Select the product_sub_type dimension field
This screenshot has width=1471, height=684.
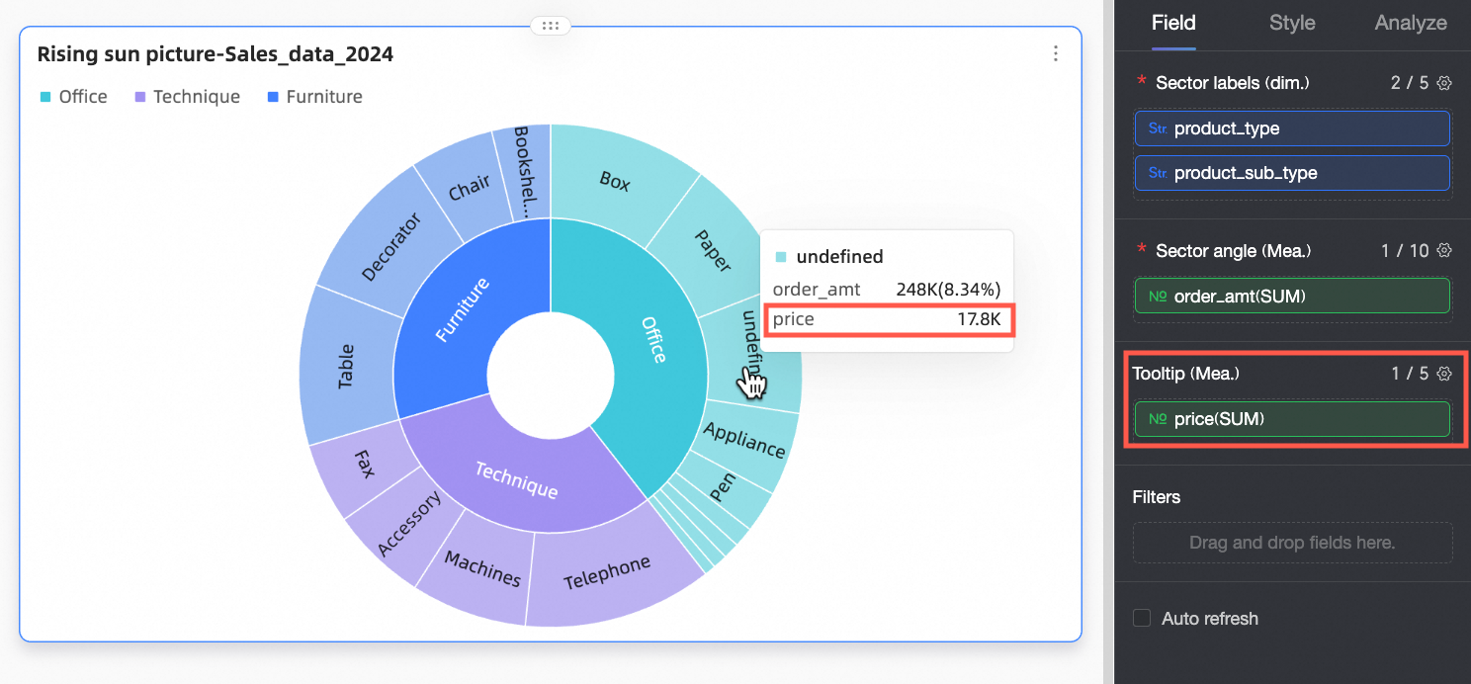pyautogui.click(x=1292, y=173)
